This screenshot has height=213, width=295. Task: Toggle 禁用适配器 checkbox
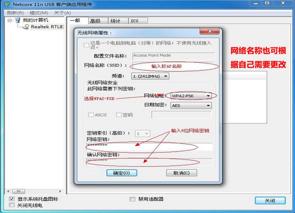pos(132,199)
